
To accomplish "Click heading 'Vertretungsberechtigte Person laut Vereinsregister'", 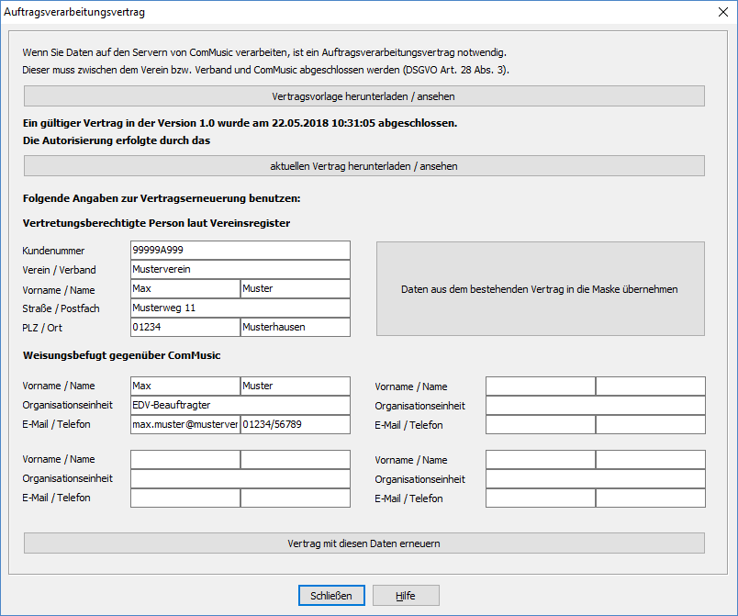I will 156,223.
